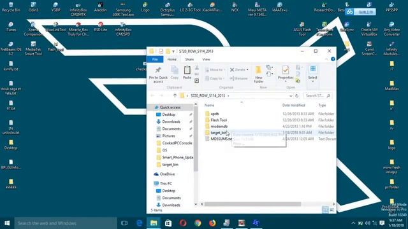The width and height of the screenshot is (408, 229).
Task: Switch to the View ribbon tab
Action: click(206, 59)
